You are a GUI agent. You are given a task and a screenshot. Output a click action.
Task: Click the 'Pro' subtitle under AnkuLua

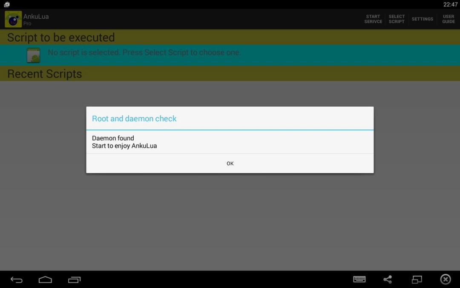pyautogui.click(x=27, y=23)
